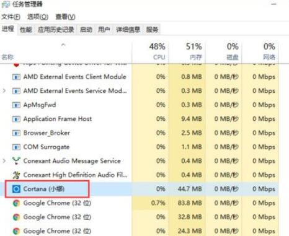This screenshot has width=289, height=236.
Task: Click the 0.7% CPU value
Action: point(158,203)
